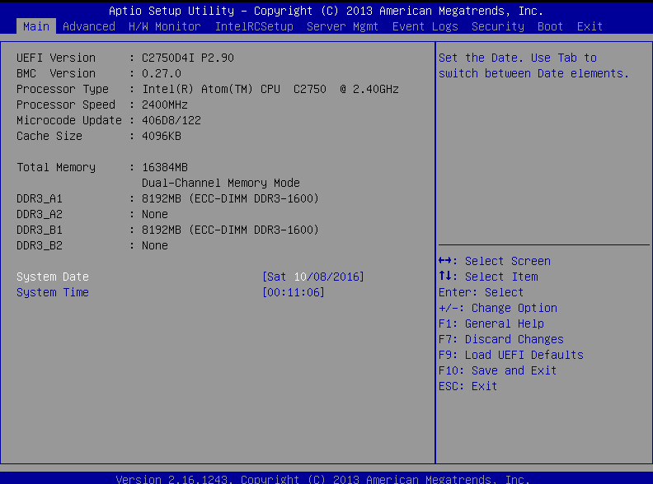Click the System Time value field

pos(294,292)
